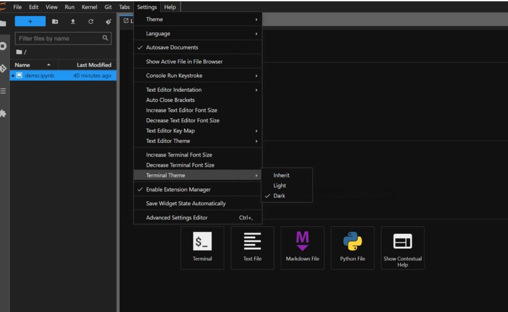Click the Upload Files arrow icon

point(73,21)
